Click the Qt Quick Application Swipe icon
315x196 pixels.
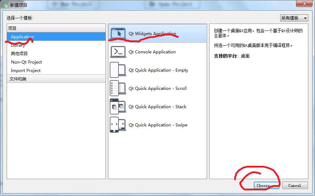click(x=118, y=125)
